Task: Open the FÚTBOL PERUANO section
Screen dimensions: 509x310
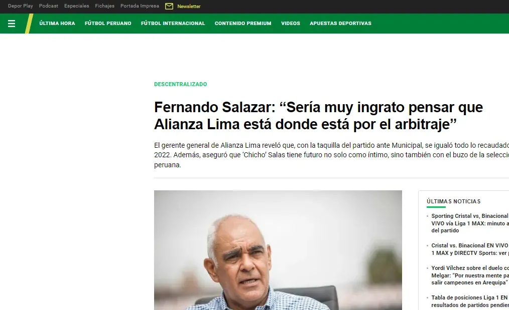Action: [x=108, y=24]
